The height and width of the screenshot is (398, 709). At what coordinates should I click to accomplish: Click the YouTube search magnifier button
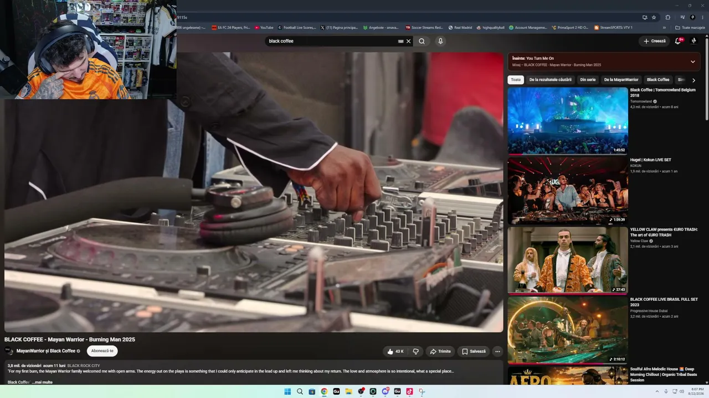[422, 41]
